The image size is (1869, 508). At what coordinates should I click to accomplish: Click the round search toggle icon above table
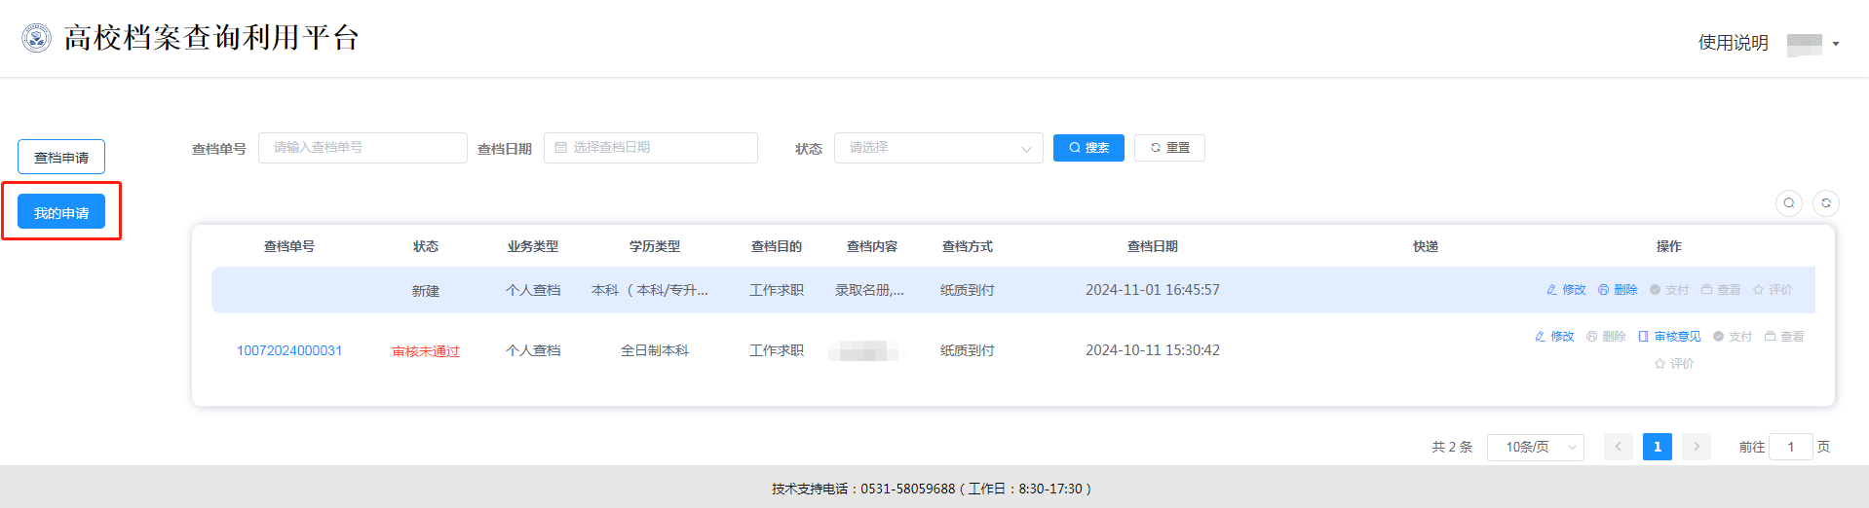(1788, 203)
